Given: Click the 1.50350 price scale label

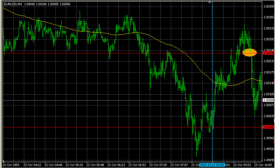Looking at the screenshot, I should point(269,17).
